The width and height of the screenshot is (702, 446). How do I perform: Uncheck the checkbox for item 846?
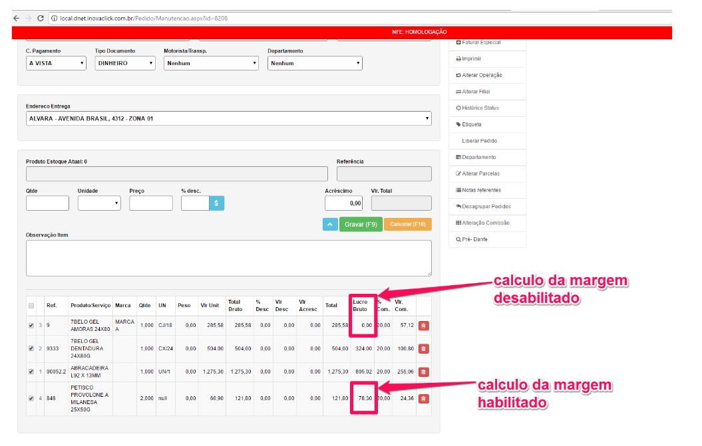point(31,399)
